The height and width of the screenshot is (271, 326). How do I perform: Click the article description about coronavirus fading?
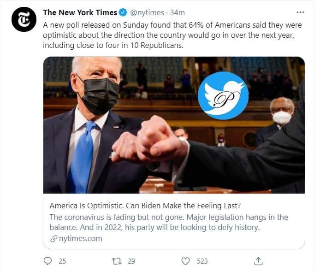[x=169, y=222]
